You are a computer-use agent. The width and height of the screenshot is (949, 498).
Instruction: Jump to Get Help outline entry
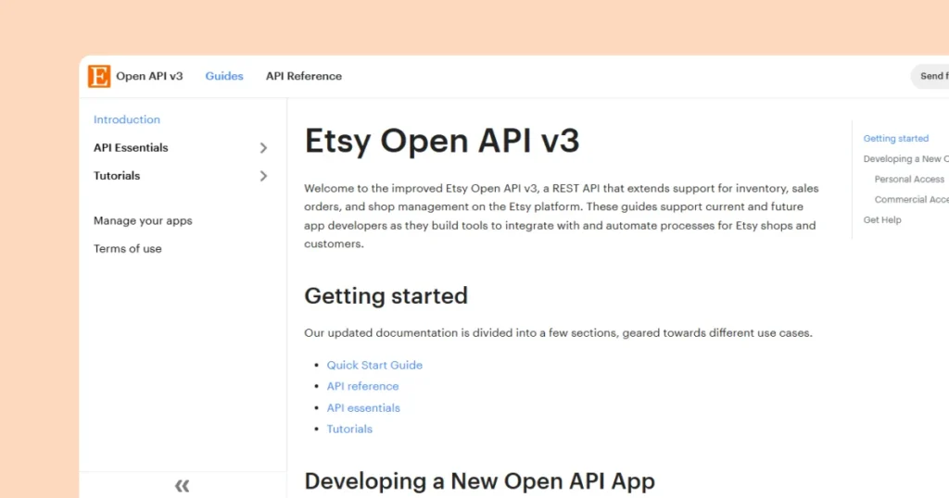(x=882, y=220)
